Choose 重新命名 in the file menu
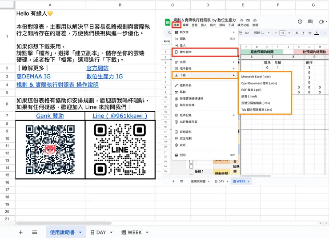329x238 pixels. (205, 85)
